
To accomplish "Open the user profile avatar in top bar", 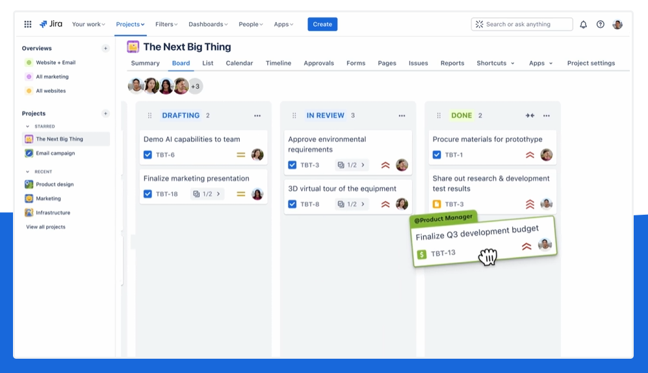I will pyautogui.click(x=617, y=25).
